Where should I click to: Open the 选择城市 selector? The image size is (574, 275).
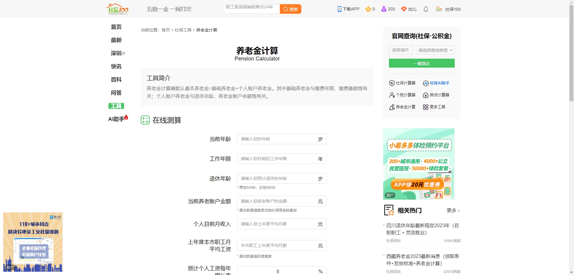click(401, 50)
